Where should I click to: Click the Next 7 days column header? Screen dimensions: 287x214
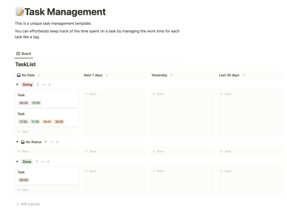(x=93, y=75)
